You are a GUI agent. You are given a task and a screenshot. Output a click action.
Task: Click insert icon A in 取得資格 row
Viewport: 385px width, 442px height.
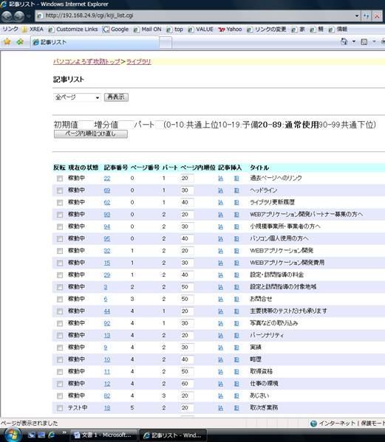[220, 371]
